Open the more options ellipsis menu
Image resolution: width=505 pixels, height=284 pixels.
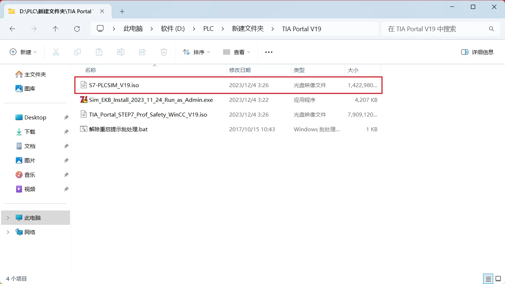[269, 52]
